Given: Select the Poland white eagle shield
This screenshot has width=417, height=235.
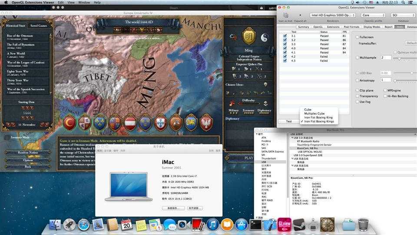Looking at the screenshot, I should tap(206, 123).
